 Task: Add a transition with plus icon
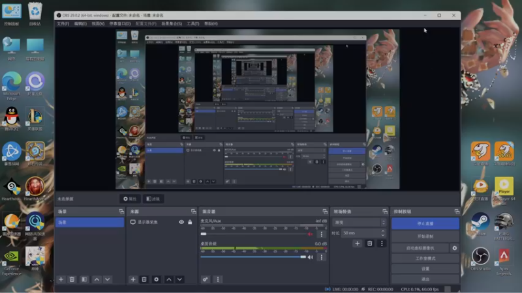click(357, 244)
